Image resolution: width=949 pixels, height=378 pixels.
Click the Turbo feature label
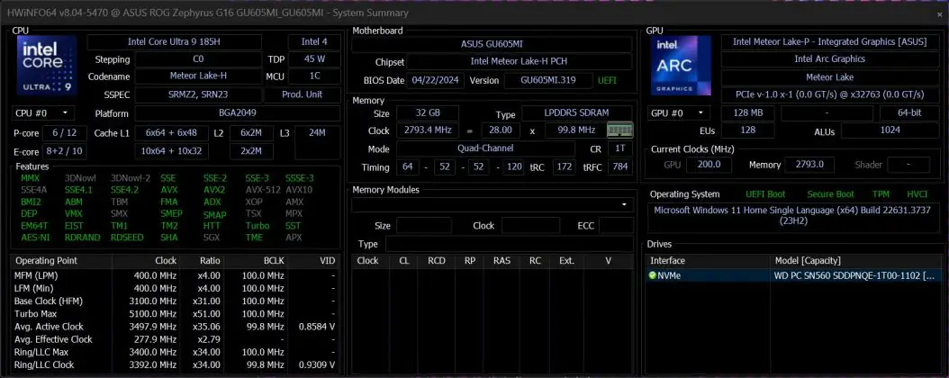[x=258, y=226]
